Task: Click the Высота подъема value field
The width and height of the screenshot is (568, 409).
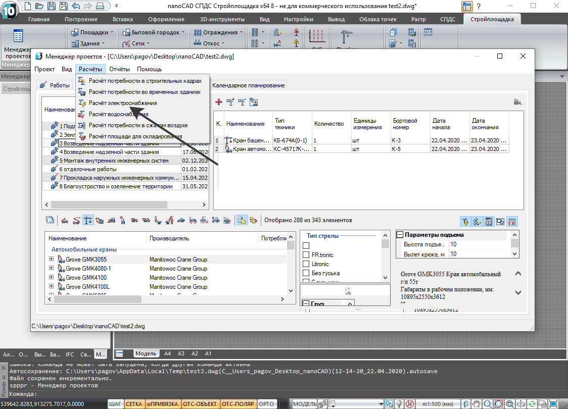Action: click(479, 244)
